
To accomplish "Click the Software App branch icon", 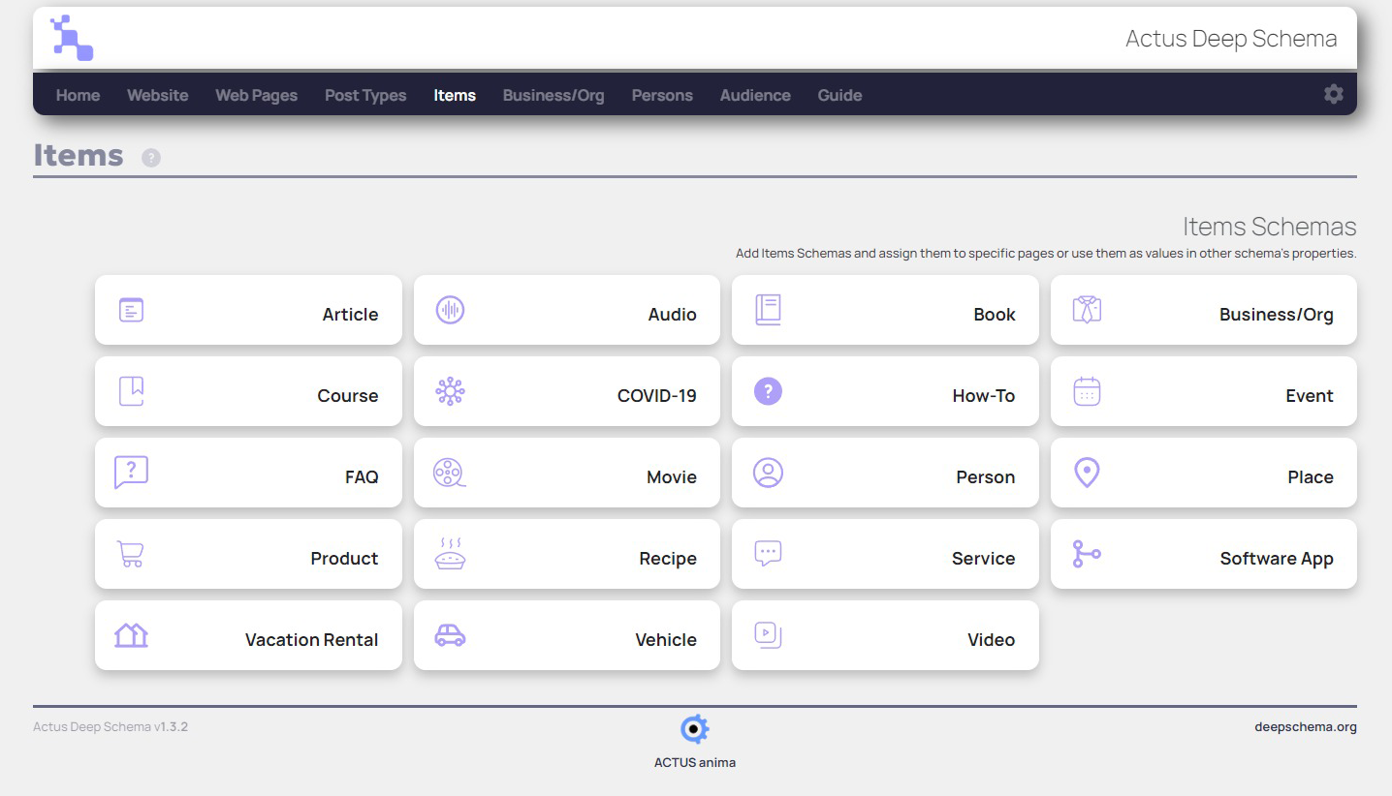I will click(1087, 554).
